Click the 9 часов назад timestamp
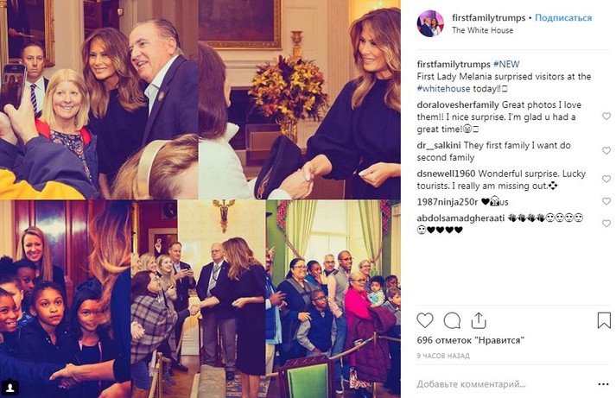The height and width of the screenshot is (398, 616). tap(442, 357)
